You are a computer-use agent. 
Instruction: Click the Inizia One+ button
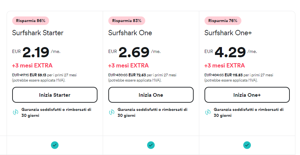[247, 95]
